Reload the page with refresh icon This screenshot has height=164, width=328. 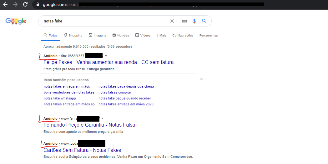[25, 4]
